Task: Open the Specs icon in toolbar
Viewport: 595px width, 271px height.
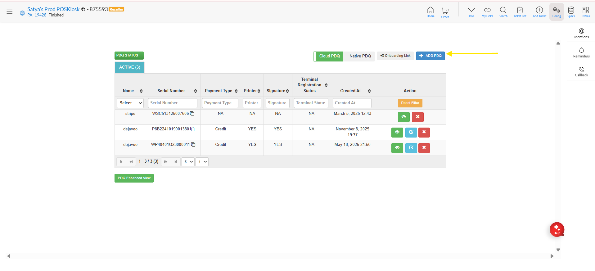Action: [x=571, y=12]
